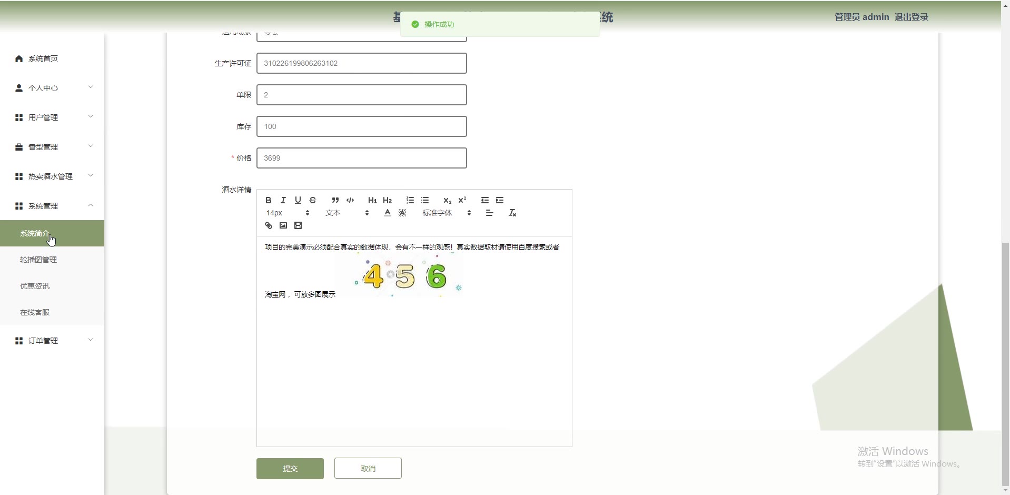Click the 提交 submit button

click(290, 469)
